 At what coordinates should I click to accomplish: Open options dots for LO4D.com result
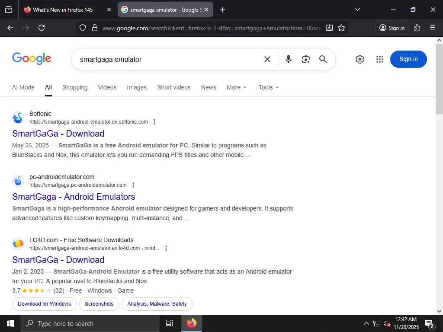coord(166,248)
